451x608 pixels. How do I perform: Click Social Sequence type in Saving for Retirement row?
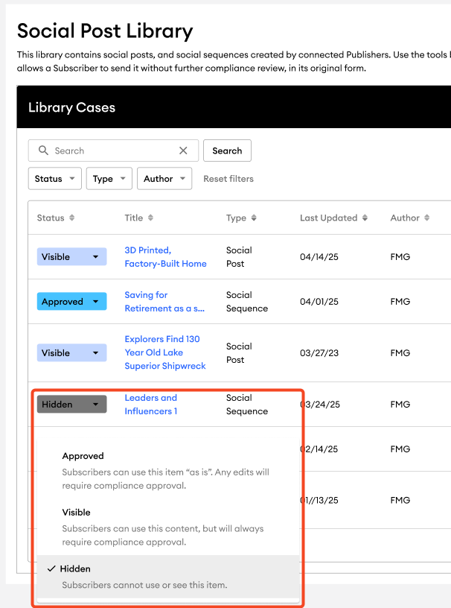click(247, 302)
